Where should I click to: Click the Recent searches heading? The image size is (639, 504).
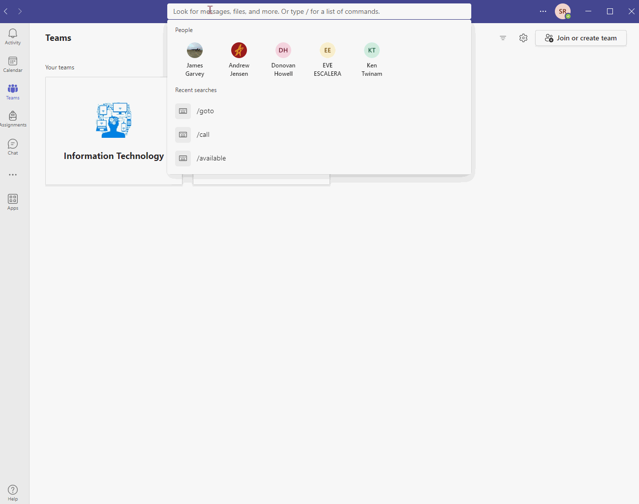196,90
